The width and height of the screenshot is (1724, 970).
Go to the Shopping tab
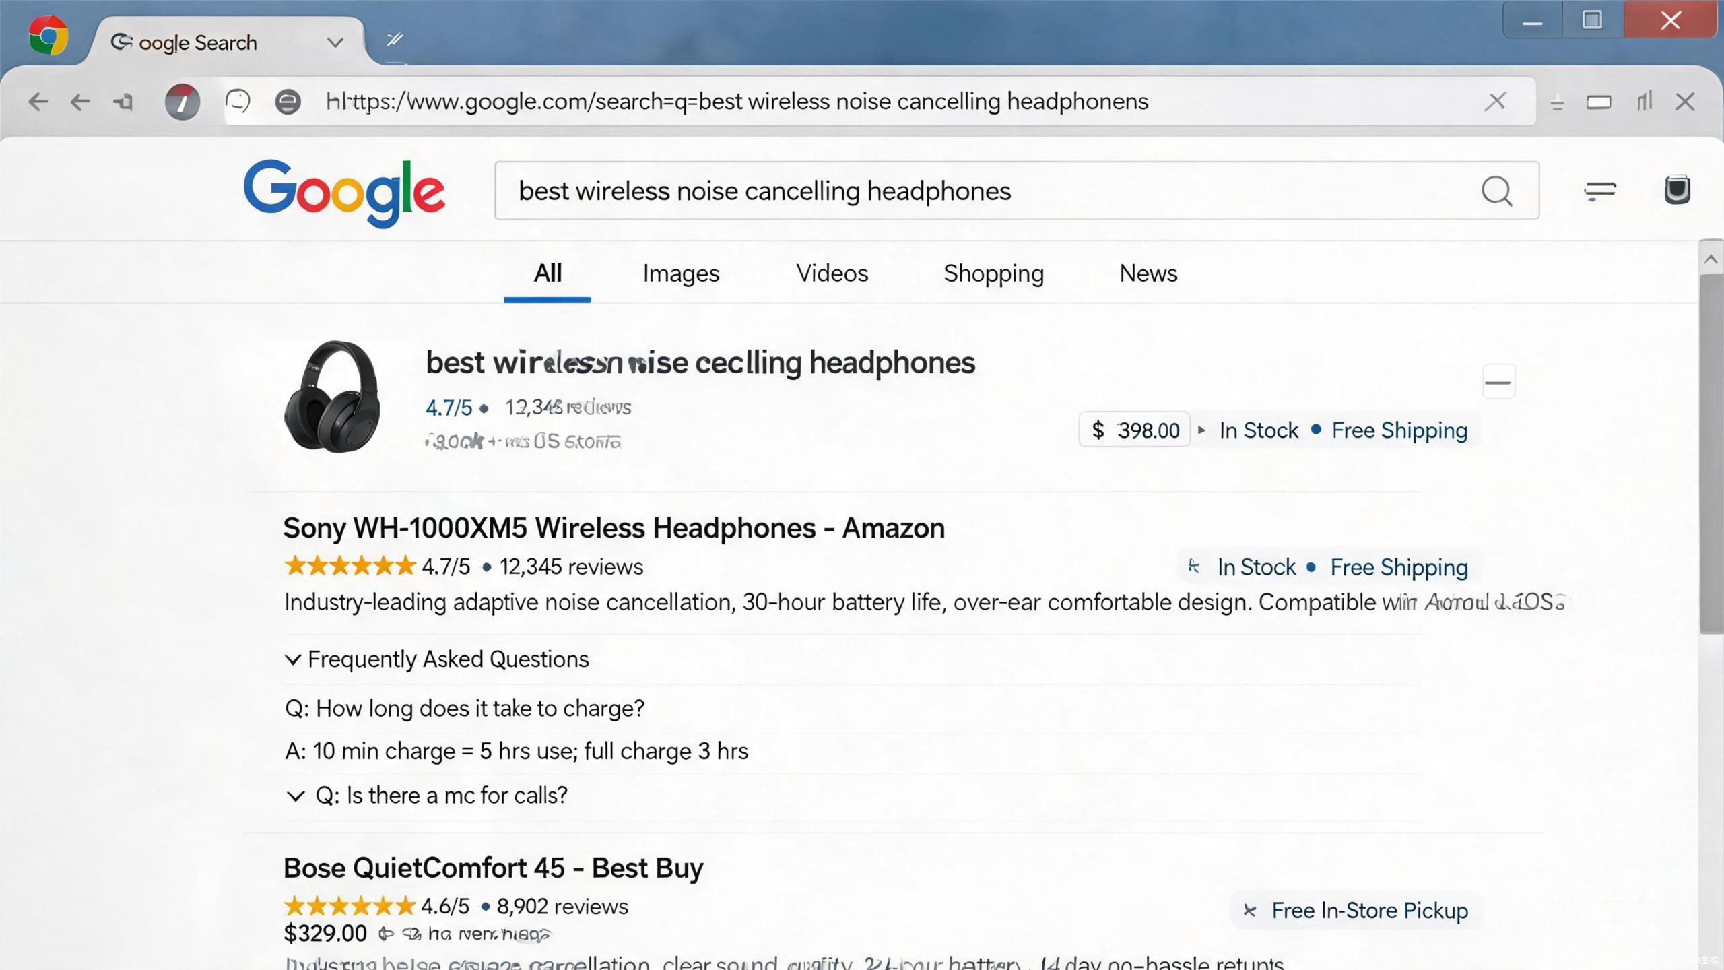993,273
